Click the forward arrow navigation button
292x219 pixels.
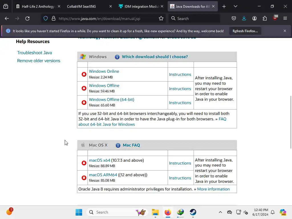pos(17,19)
